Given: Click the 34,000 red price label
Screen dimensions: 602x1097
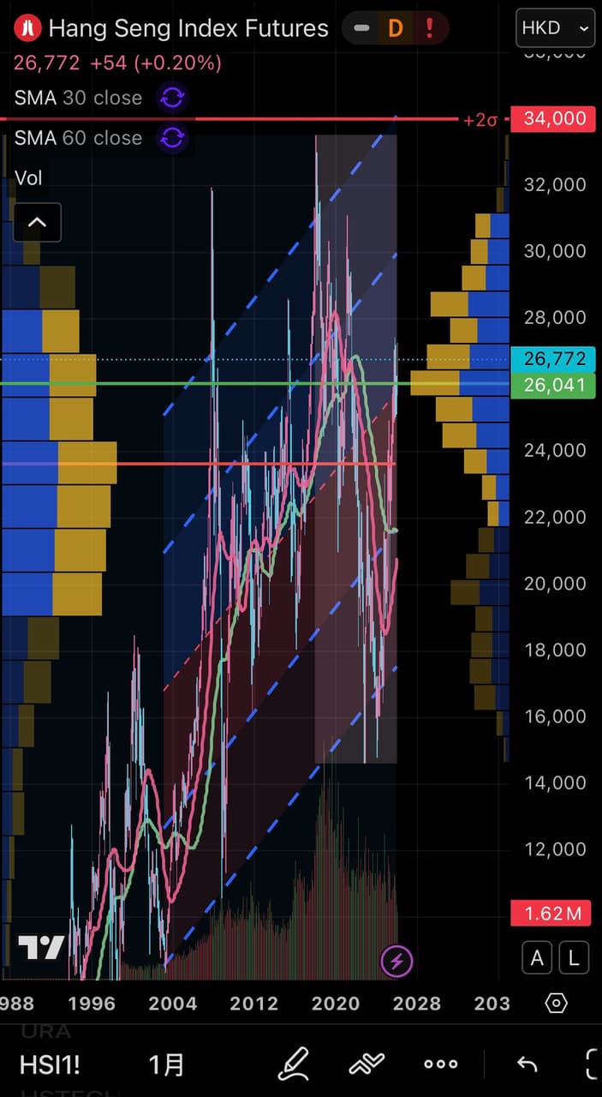Looking at the screenshot, I should click(552, 119).
